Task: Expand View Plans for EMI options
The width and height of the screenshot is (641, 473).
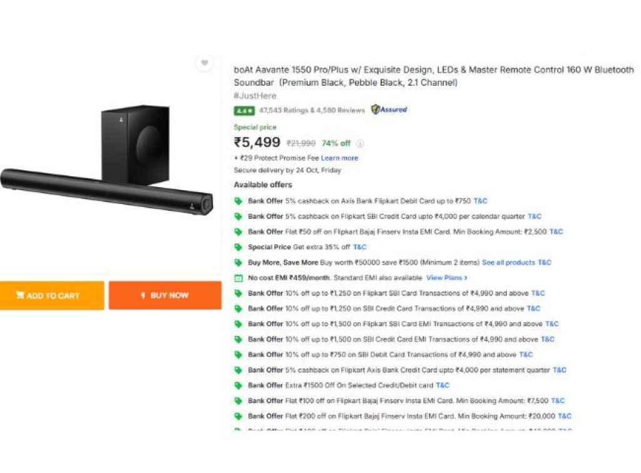Action: tap(446, 278)
